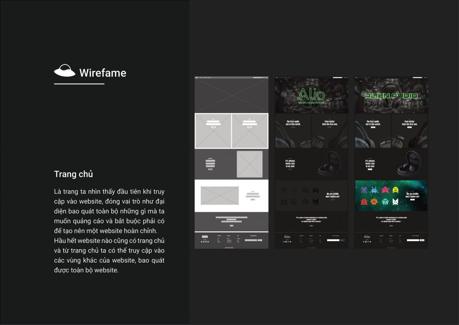The image size is (459, 325).
Task: Open the grey wireframe mockup hero placeholder
Action: (231, 96)
